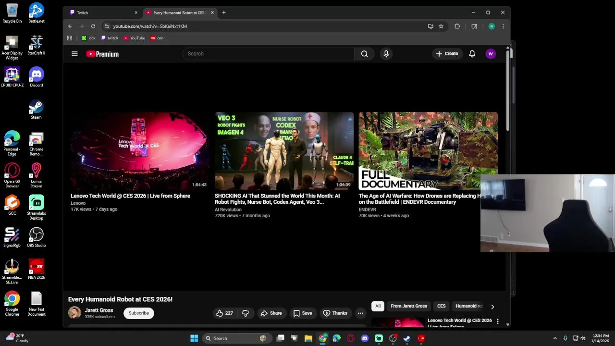
Task: Click Windows Start button
Action: pyautogui.click(x=194, y=338)
